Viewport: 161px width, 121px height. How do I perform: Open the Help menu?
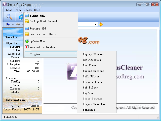[x=37, y=10]
